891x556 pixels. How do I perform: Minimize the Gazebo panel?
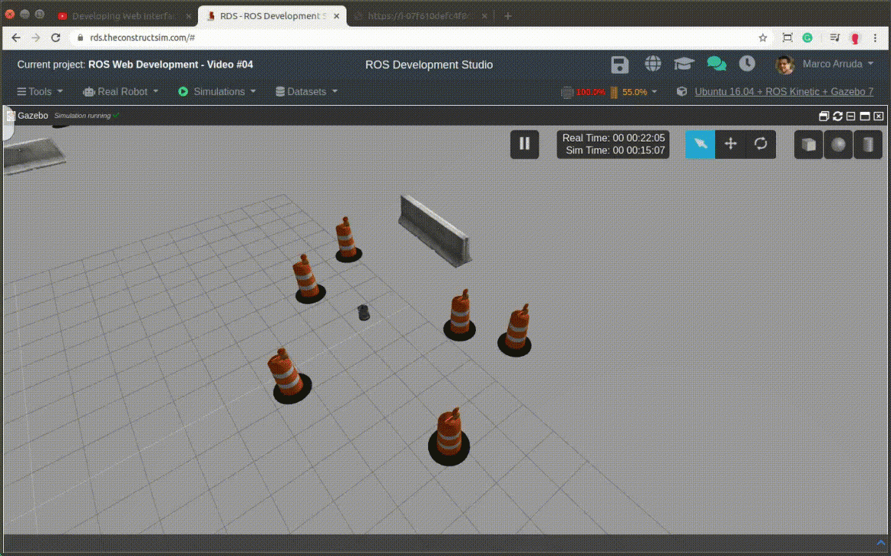pyautogui.click(x=851, y=116)
